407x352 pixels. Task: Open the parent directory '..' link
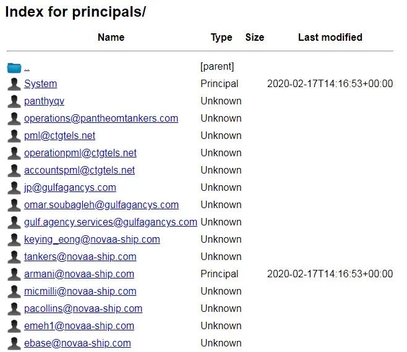[27, 67]
